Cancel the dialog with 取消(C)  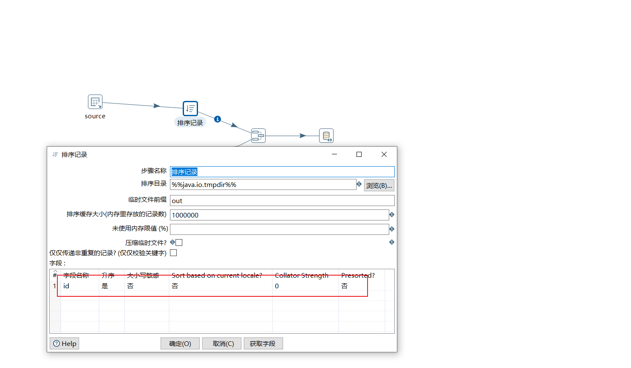[222, 343]
